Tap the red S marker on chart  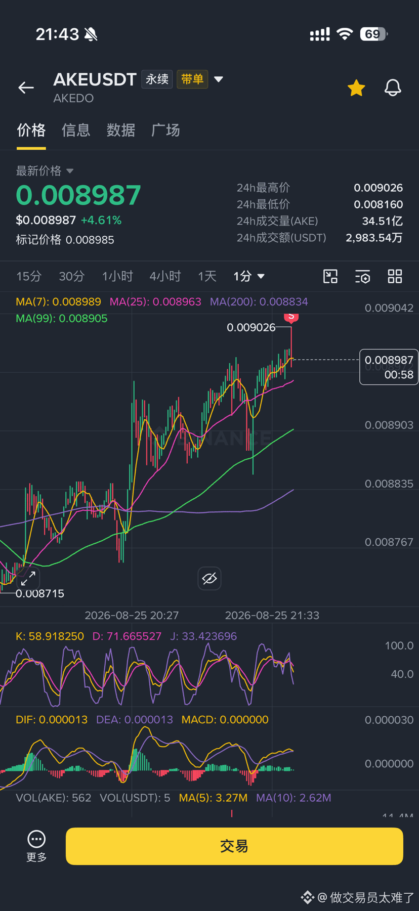[x=291, y=317]
